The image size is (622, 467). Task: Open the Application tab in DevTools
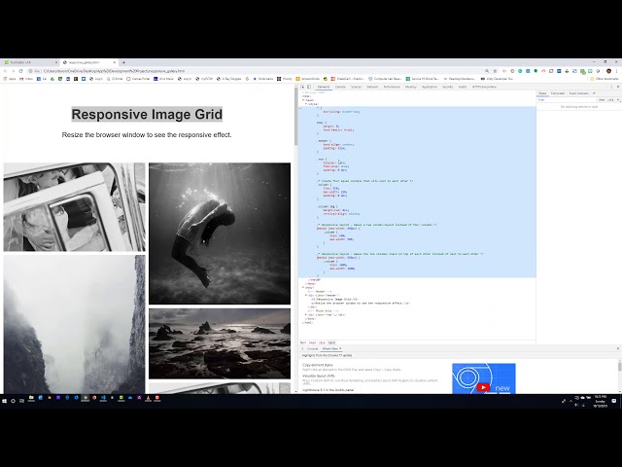pos(430,87)
